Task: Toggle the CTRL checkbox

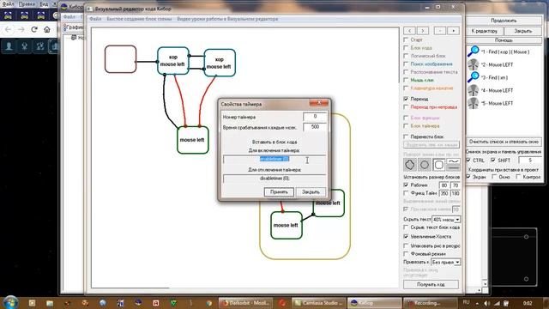Action: tap(468, 161)
